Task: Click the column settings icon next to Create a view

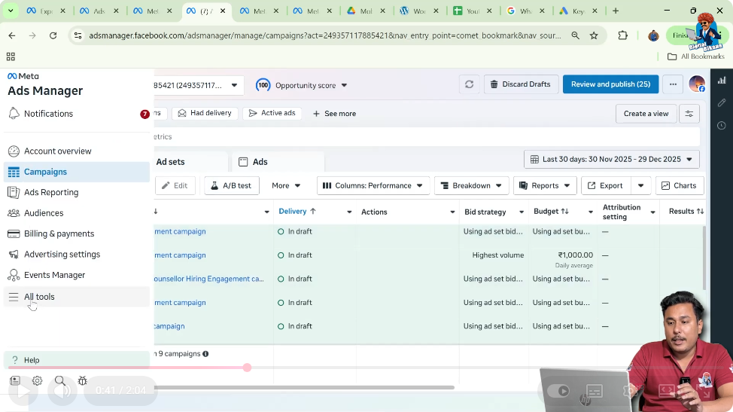Action: tap(689, 114)
